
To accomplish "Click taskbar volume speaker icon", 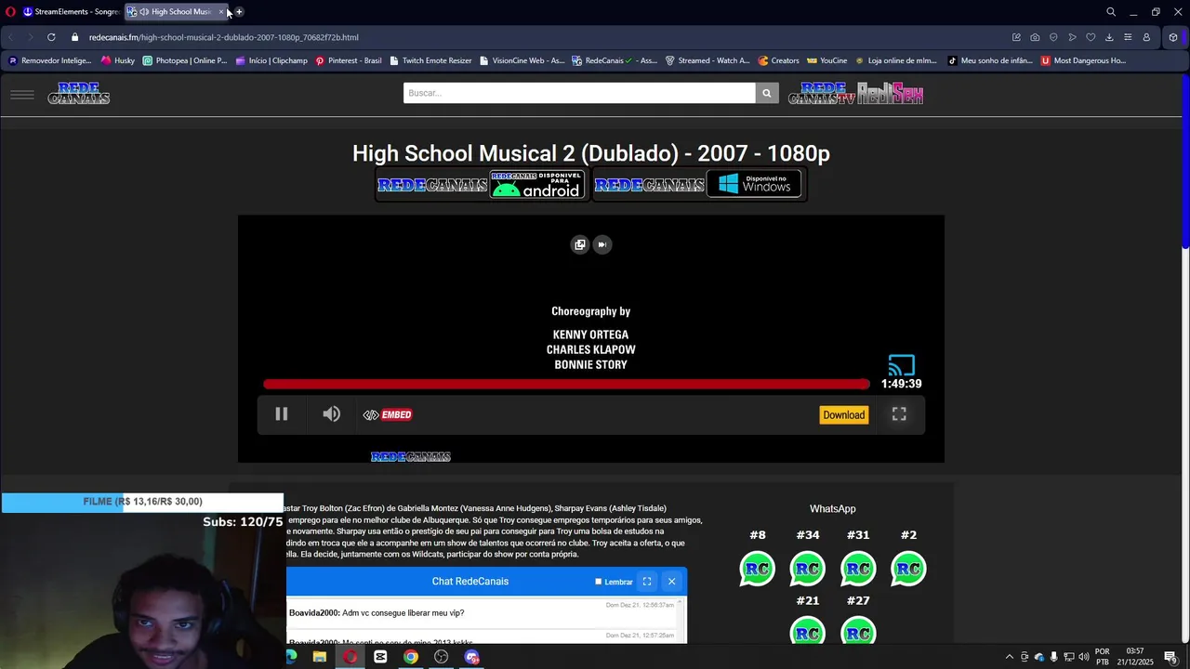I will coord(1083,657).
